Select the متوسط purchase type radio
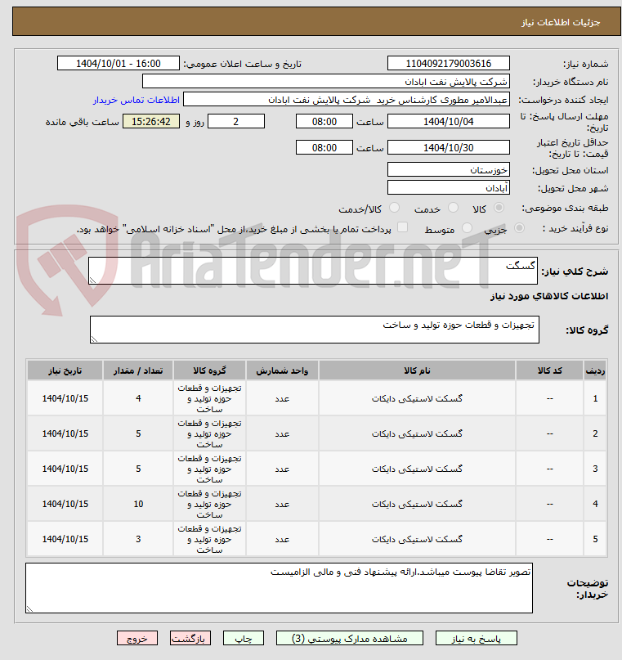 tap(467, 228)
